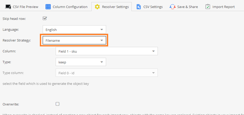Click the Import Report clipboard icon
Viewport: 244px width, 115px height.
[x=208, y=7]
